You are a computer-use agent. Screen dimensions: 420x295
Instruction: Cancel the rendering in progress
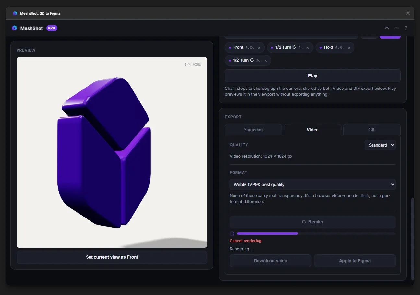(246, 241)
